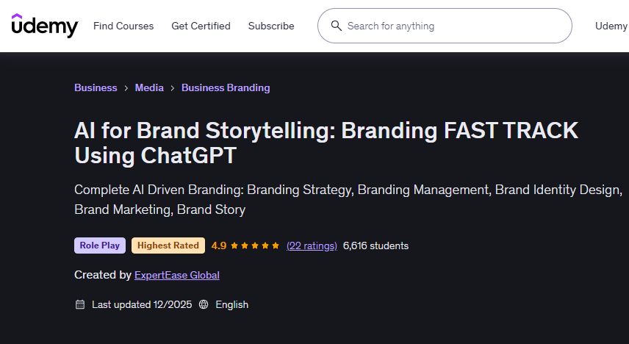Click the 4.9 rating score
Image resolution: width=629 pixels, height=344 pixels.
coord(218,246)
